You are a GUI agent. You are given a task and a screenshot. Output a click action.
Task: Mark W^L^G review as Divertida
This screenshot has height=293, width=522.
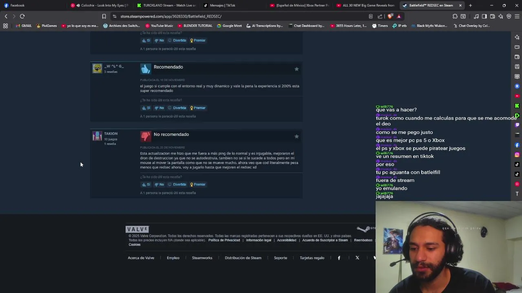click(177, 108)
